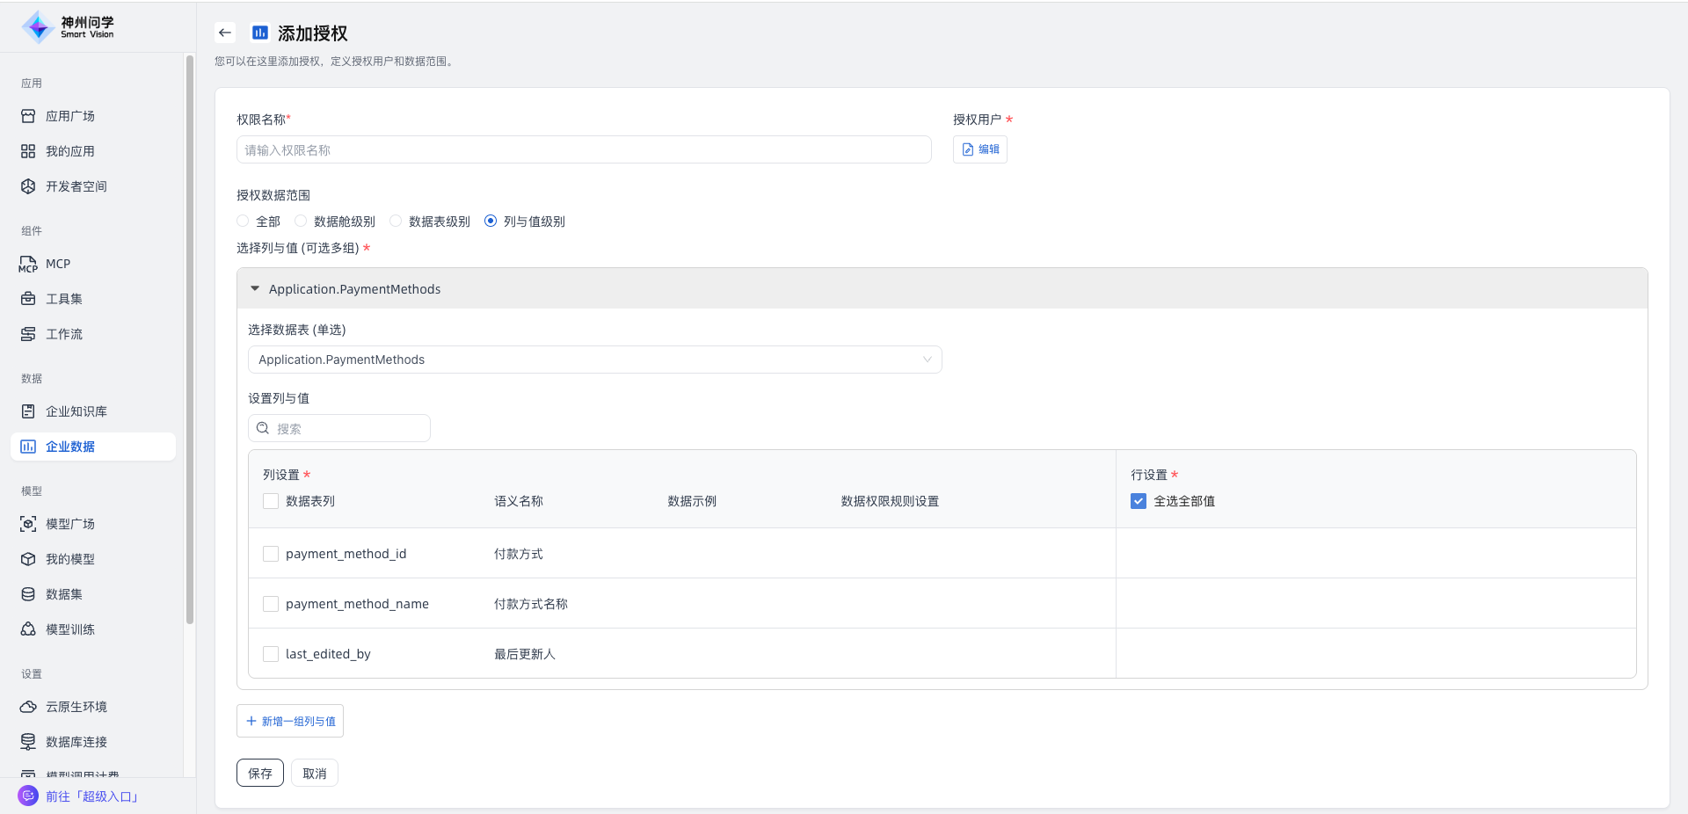
Task: Click the 企业知识库 icon
Action: tap(28, 411)
